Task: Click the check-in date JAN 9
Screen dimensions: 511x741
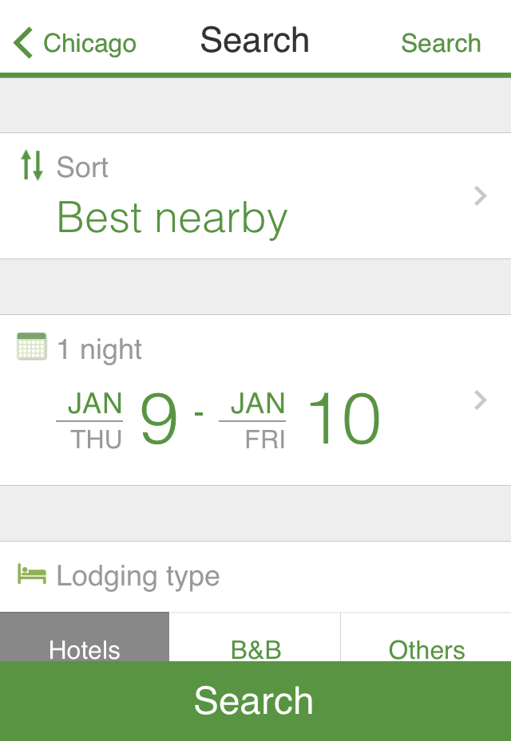Action: pyautogui.click(x=117, y=420)
